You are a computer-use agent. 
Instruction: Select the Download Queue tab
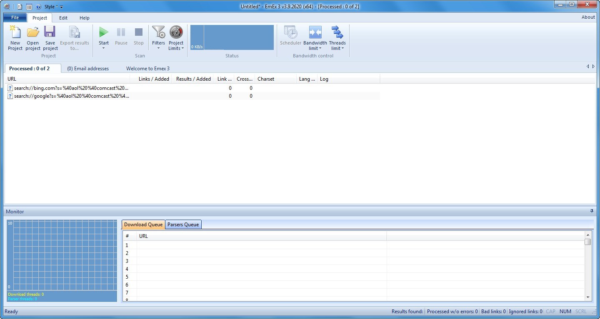click(x=143, y=225)
